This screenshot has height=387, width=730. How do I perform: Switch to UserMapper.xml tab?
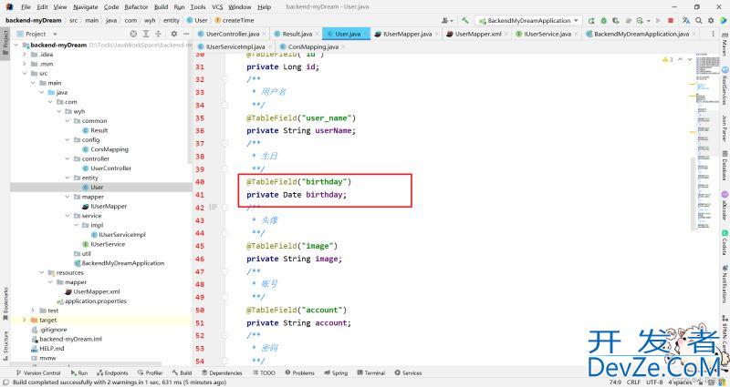(476, 34)
